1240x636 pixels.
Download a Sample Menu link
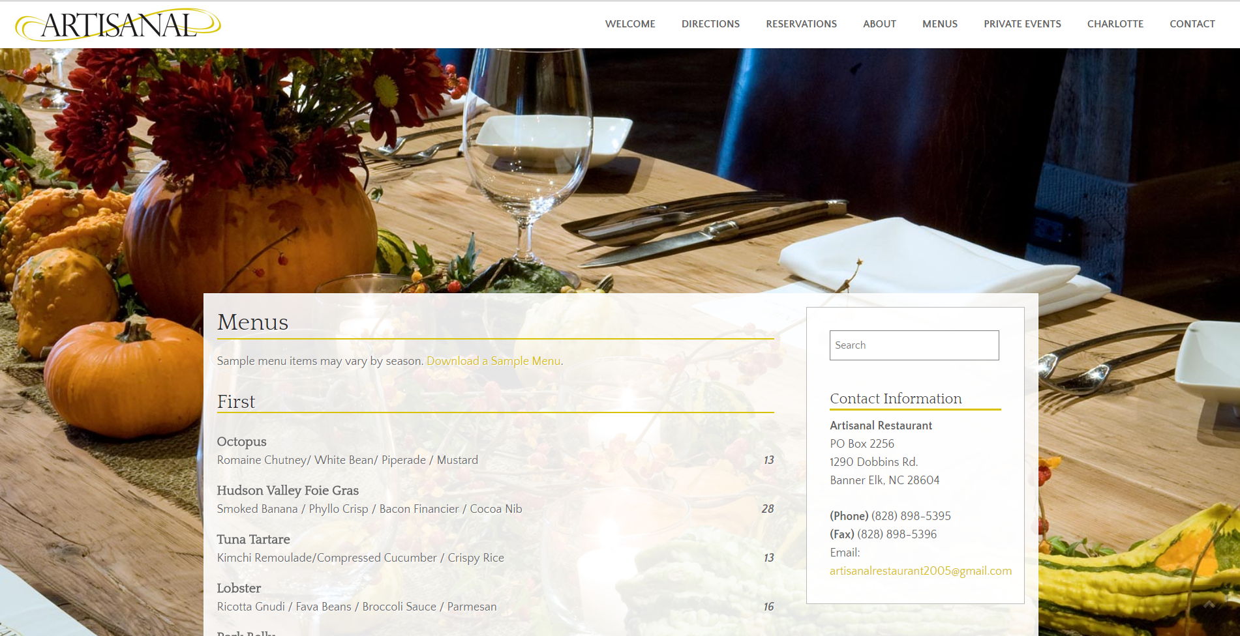coord(494,361)
